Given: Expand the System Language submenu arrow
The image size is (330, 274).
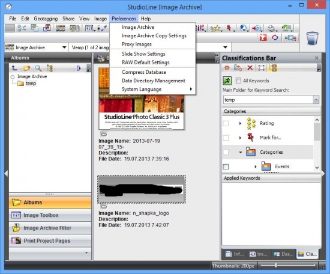Looking at the screenshot, I should pyautogui.click(x=191, y=89).
